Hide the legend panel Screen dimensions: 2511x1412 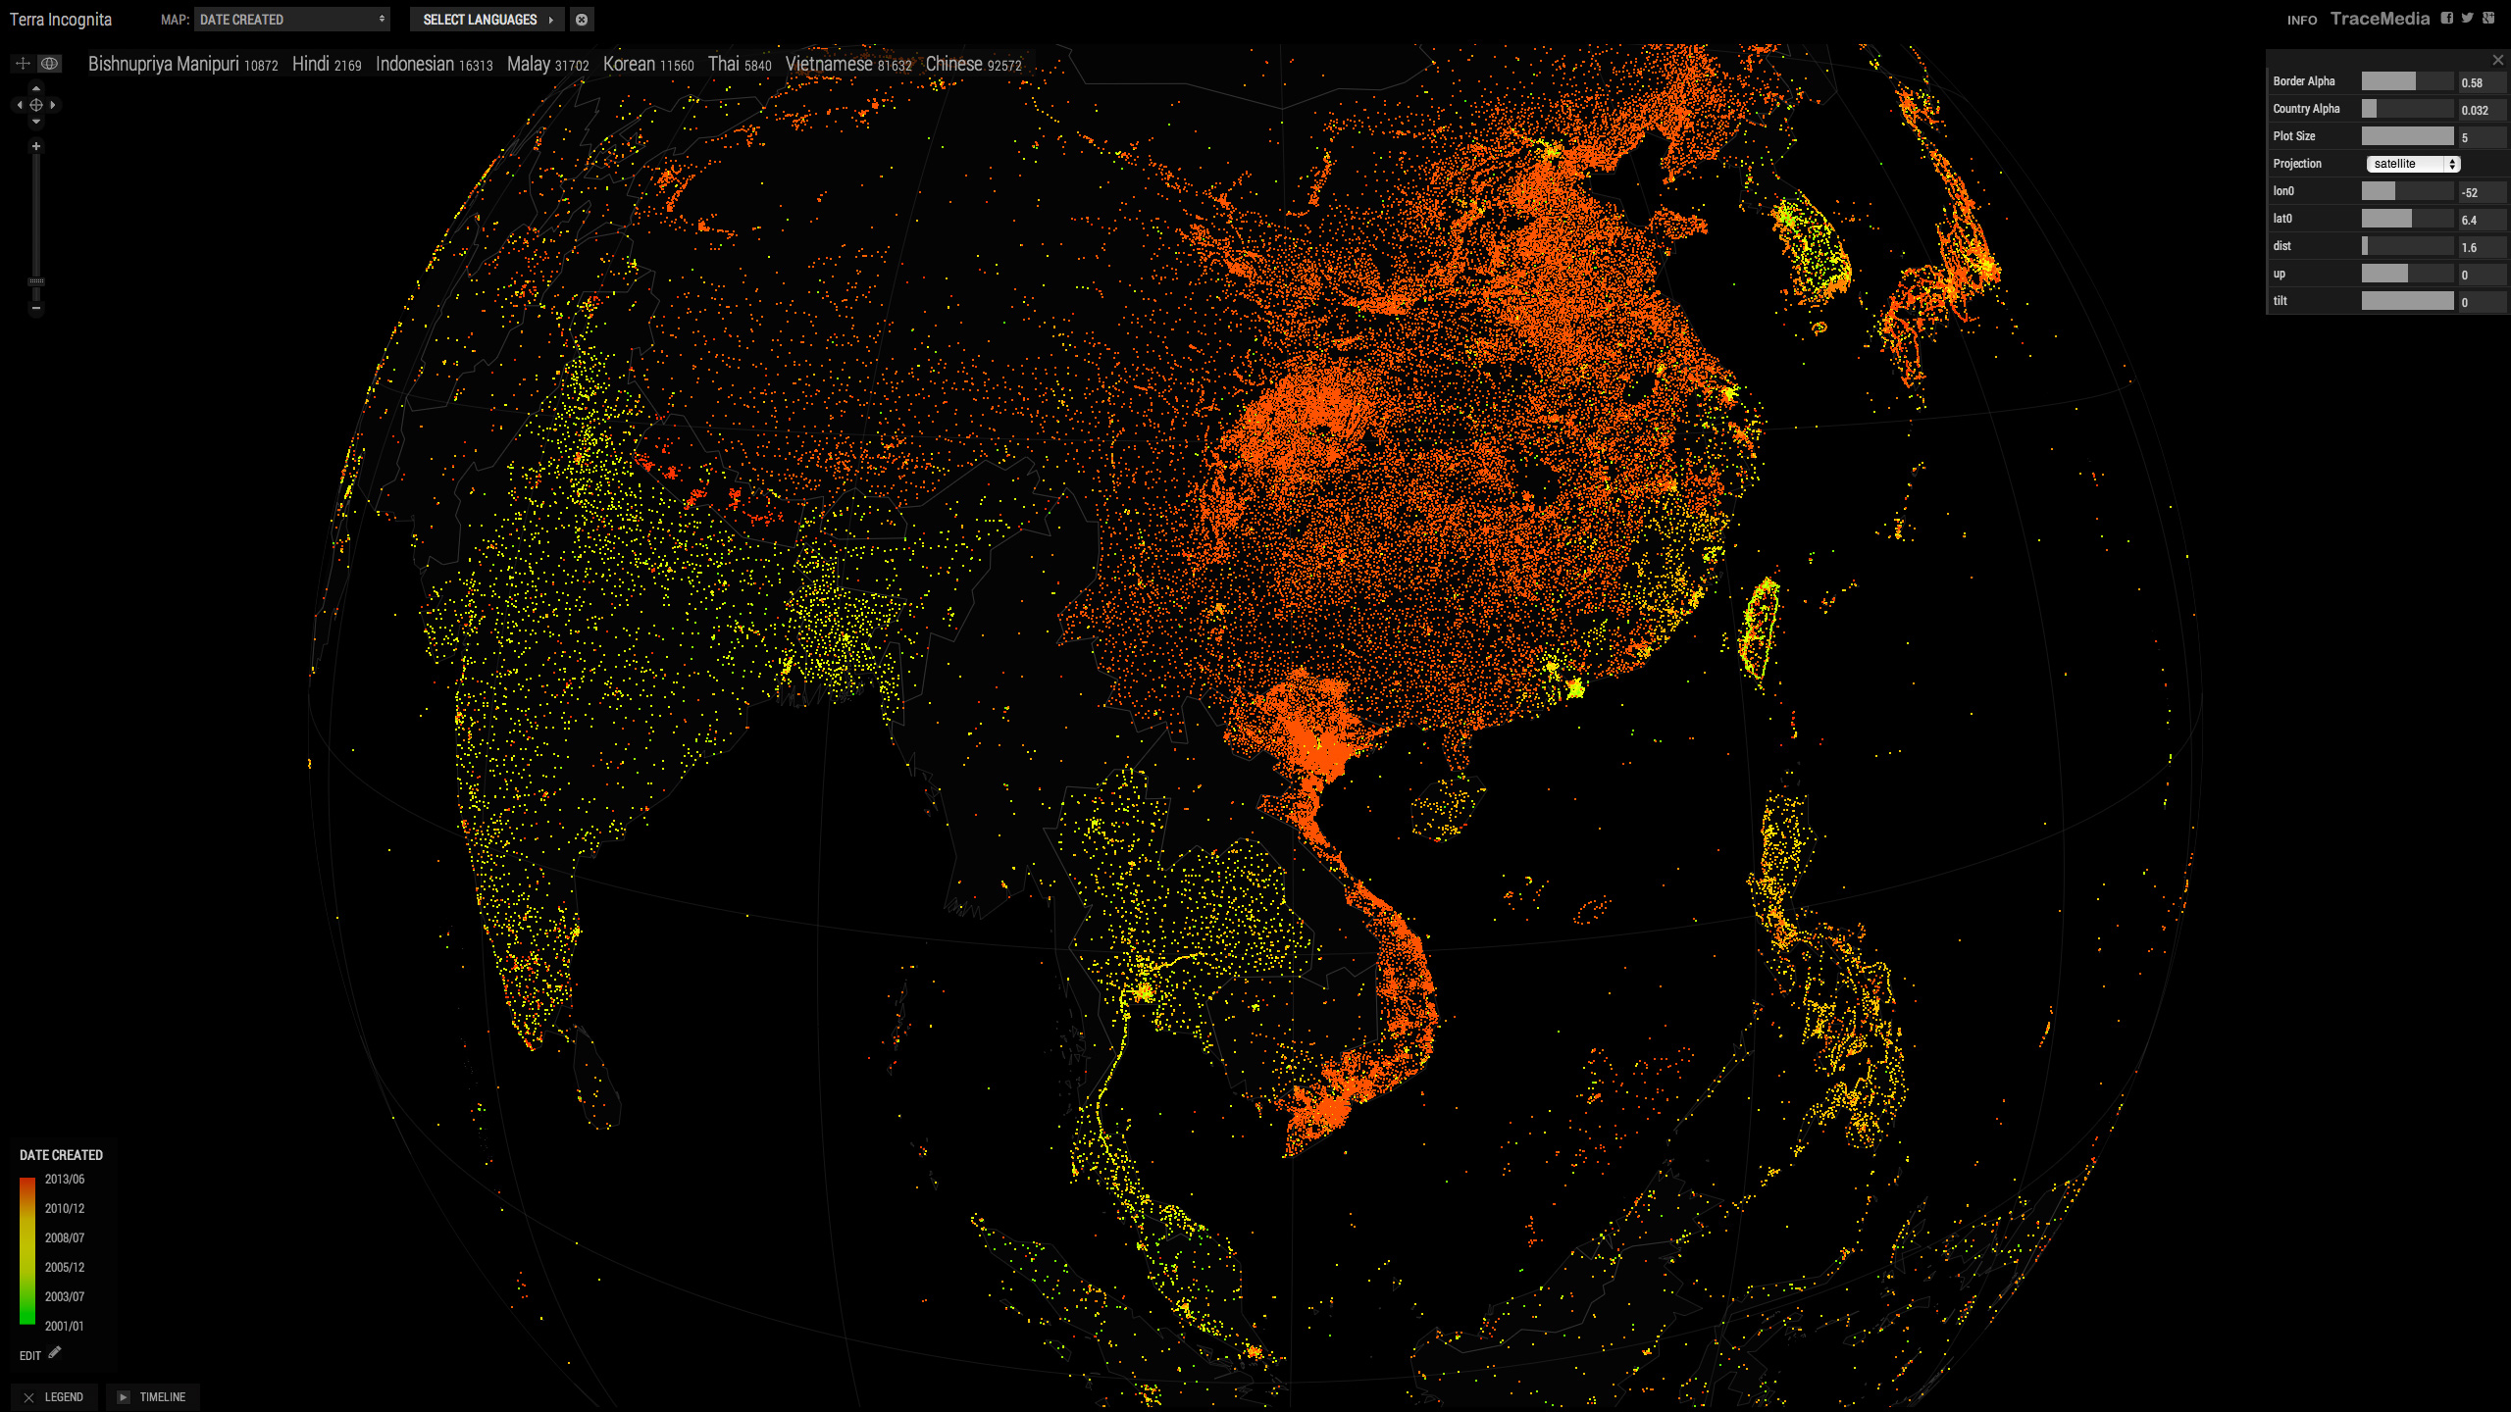pos(28,1398)
